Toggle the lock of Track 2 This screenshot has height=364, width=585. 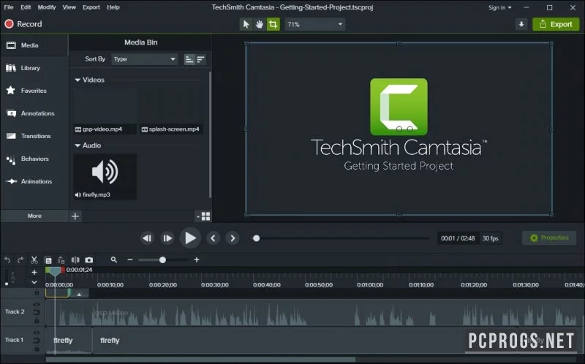tap(37, 321)
